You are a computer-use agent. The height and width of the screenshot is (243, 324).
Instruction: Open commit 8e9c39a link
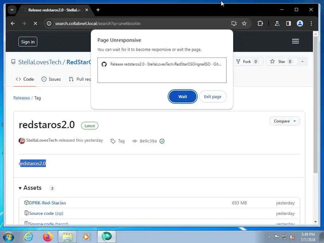[148, 141]
